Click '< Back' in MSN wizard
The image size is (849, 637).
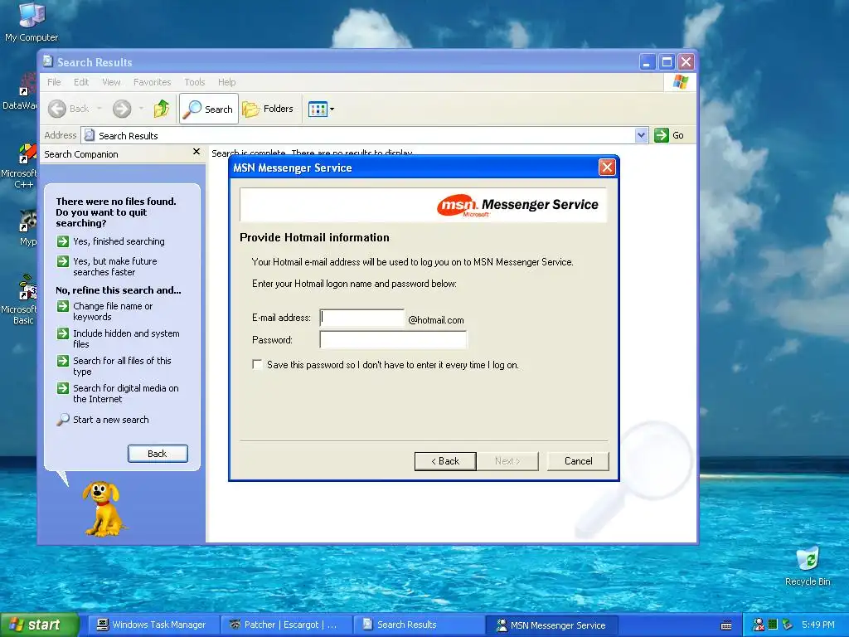pyautogui.click(x=445, y=461)
